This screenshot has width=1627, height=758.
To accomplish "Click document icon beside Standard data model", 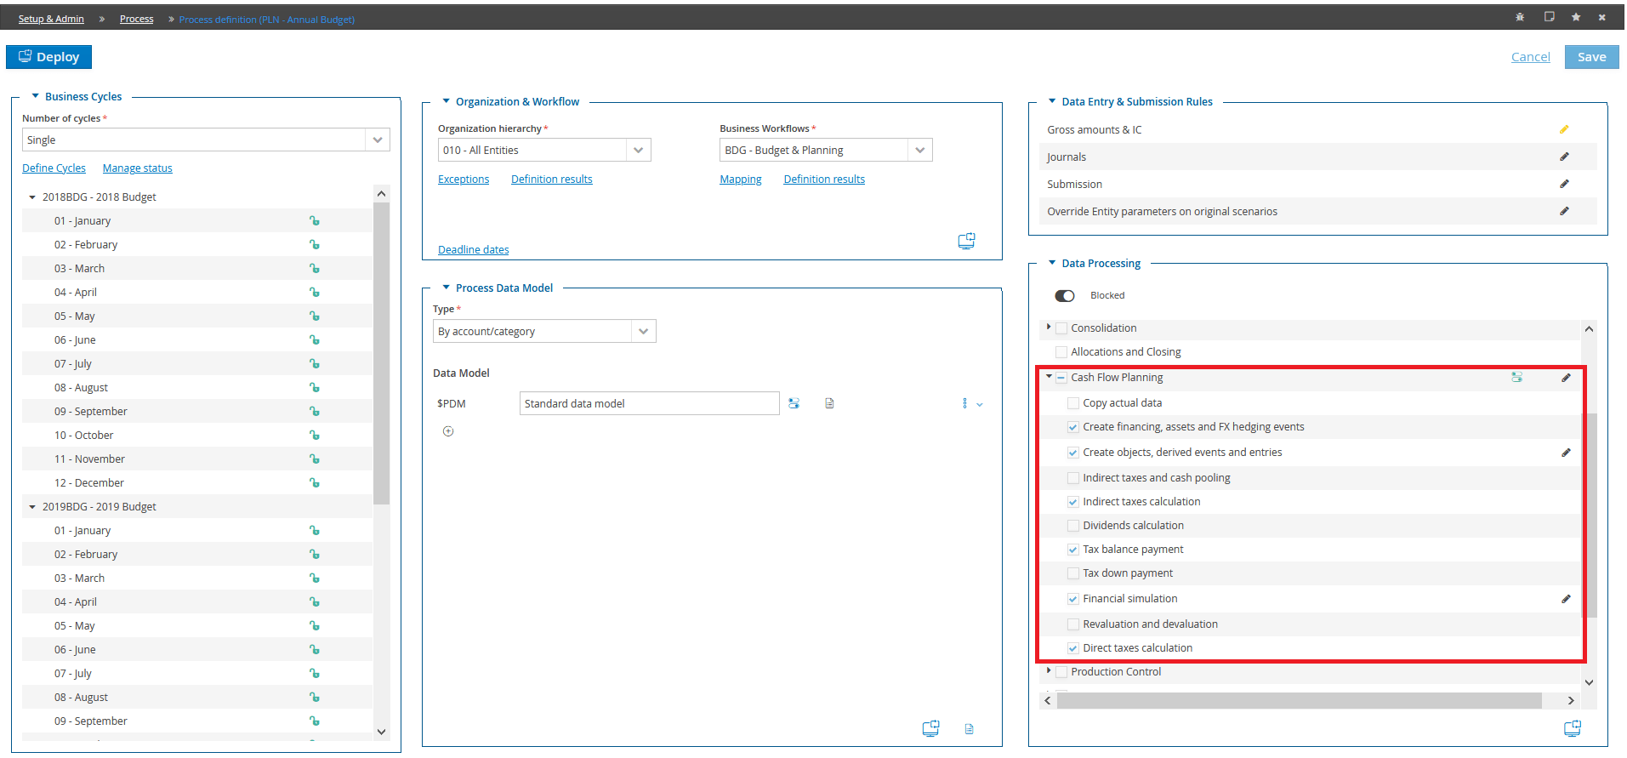I will (x=829, y=403).
